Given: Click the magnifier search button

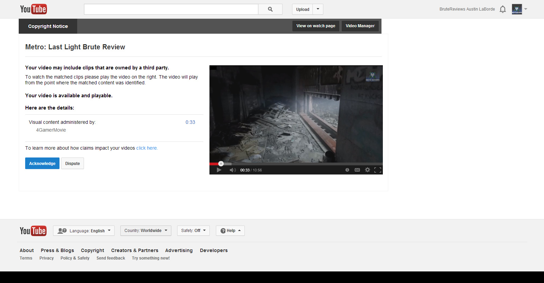Looking at the screenshot, I should click(270, 9).
